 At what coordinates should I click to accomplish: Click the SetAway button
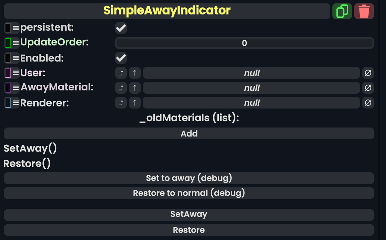pos(189,214)
